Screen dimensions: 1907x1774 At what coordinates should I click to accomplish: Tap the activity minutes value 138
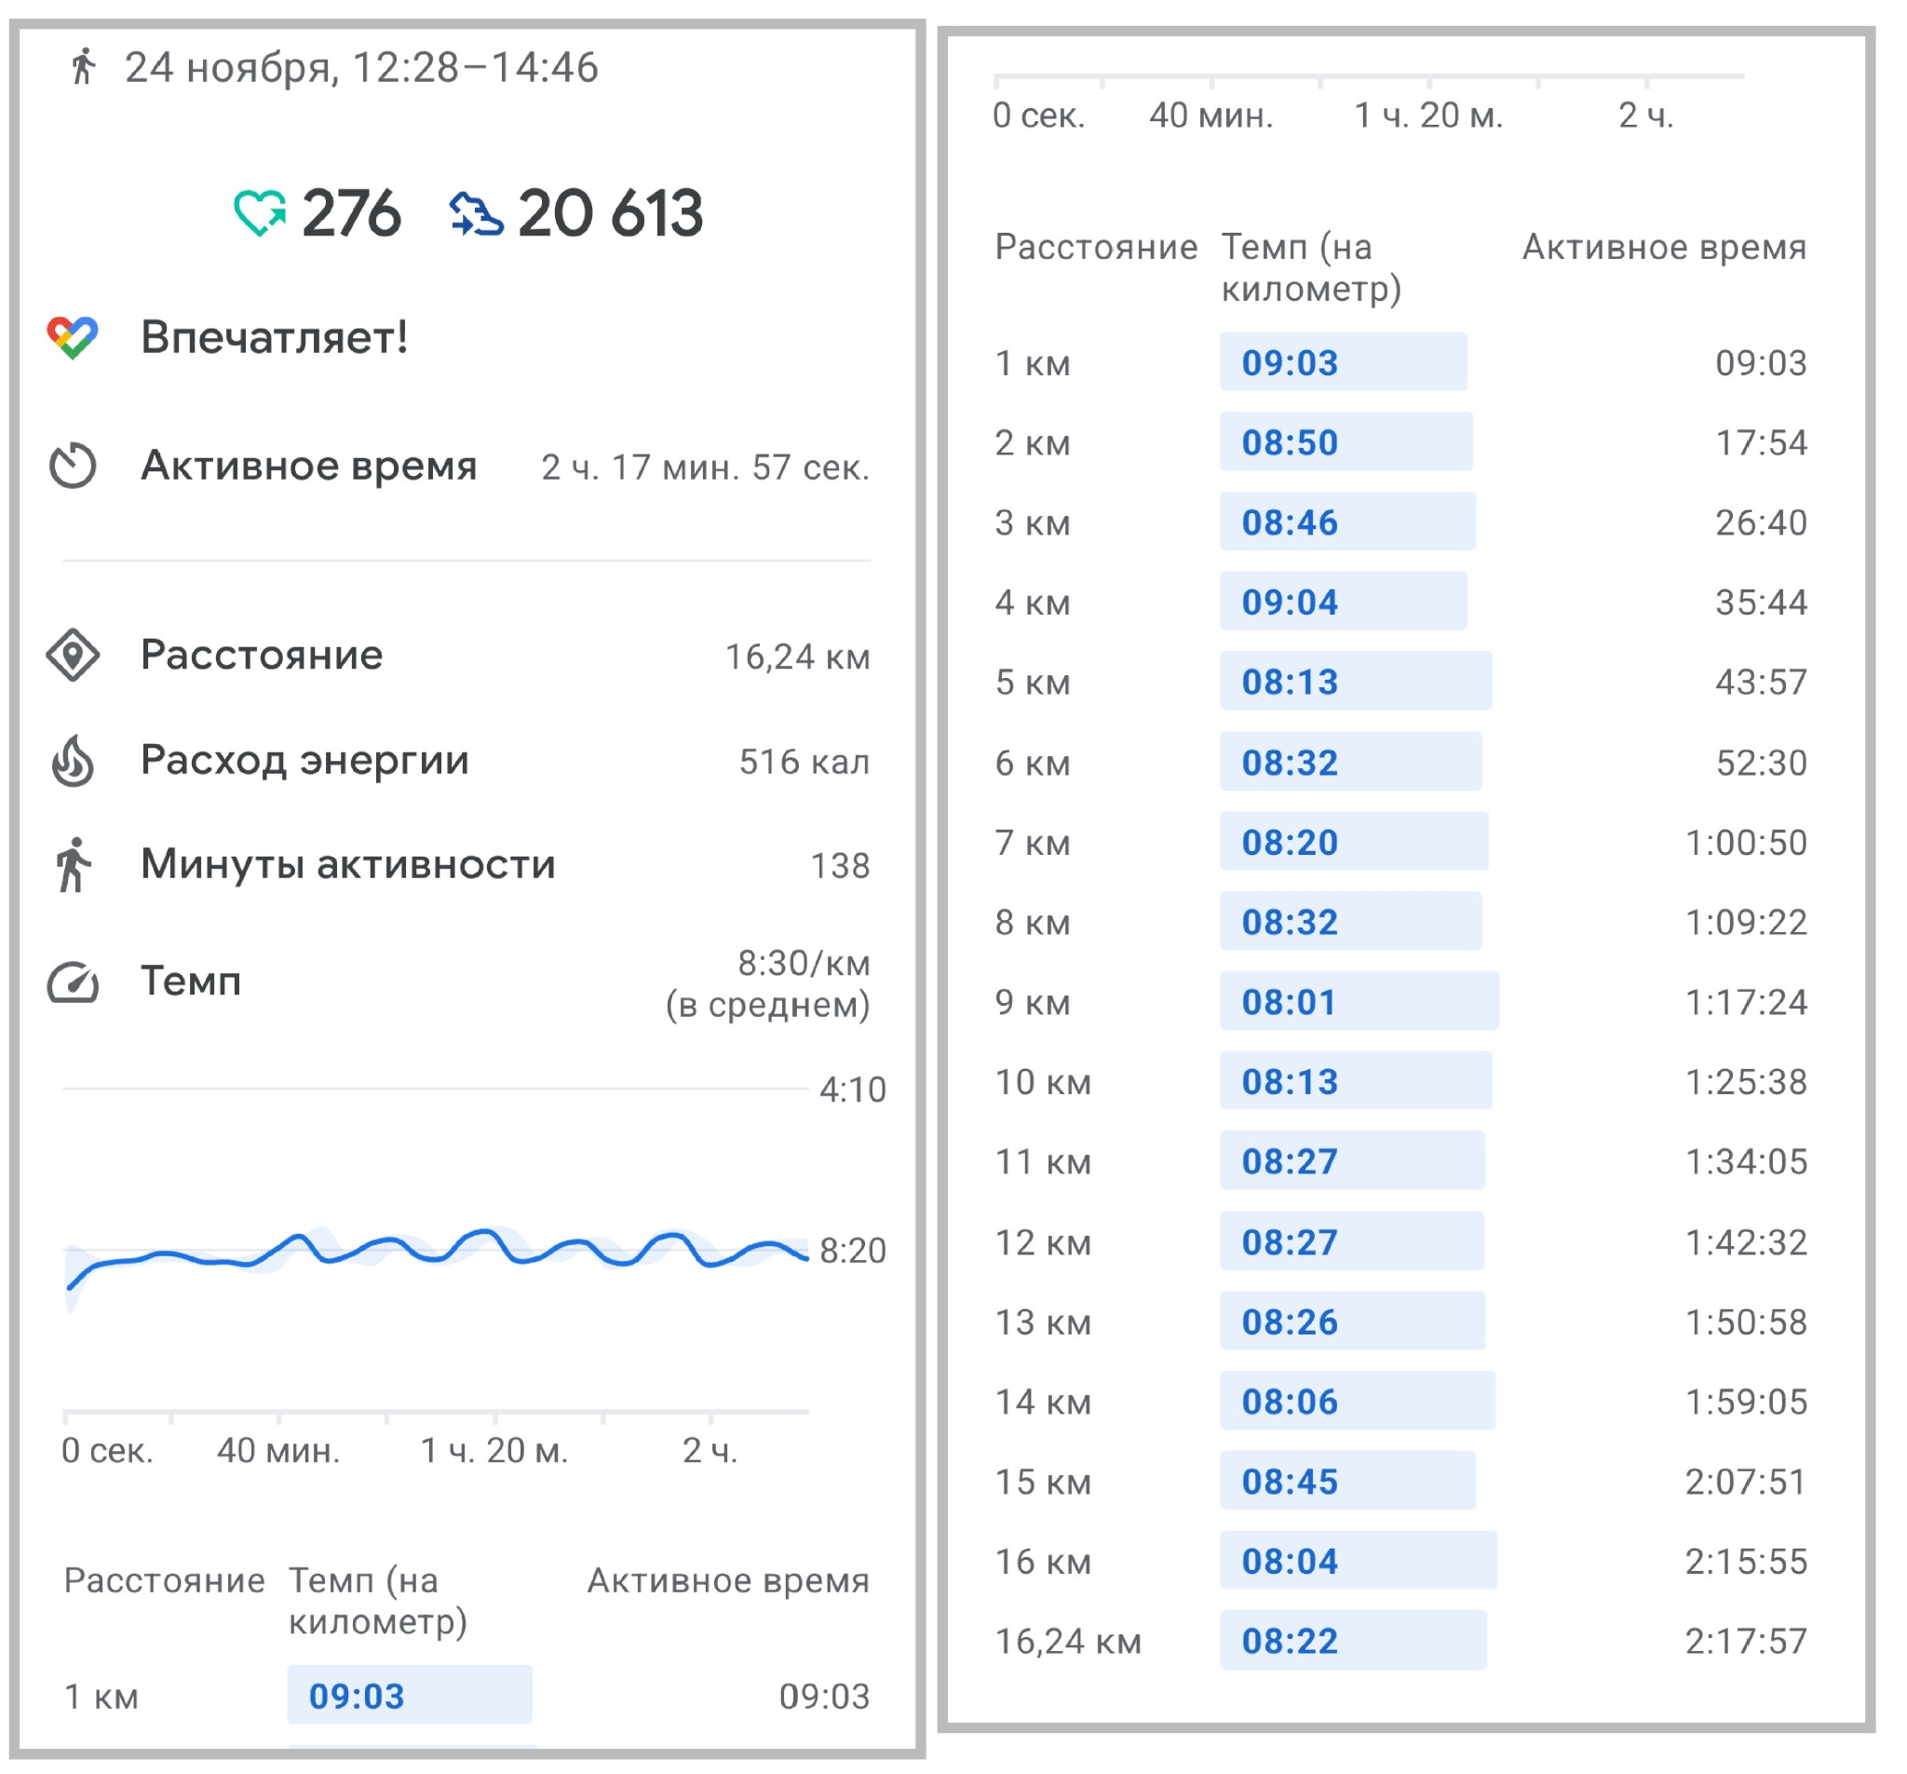[x=840, y=866]
